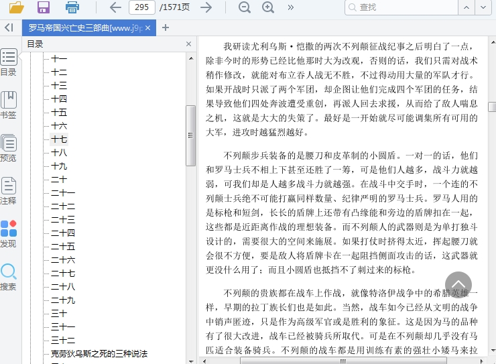Click the outline panel scroll down arrow

(191, 361)
